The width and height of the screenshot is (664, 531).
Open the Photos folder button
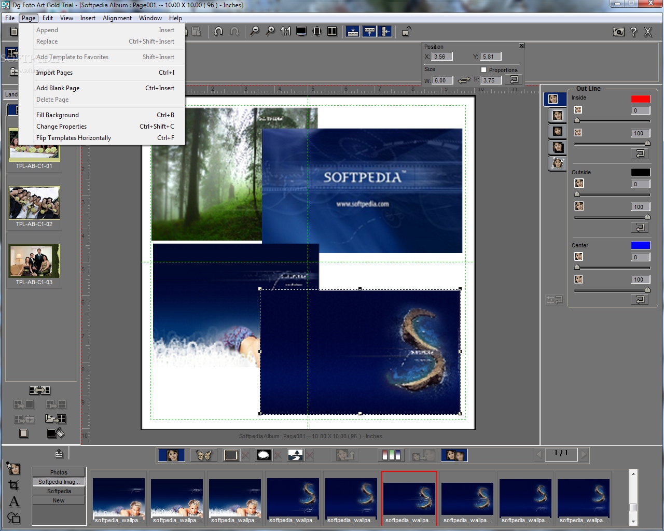[59, 472]
